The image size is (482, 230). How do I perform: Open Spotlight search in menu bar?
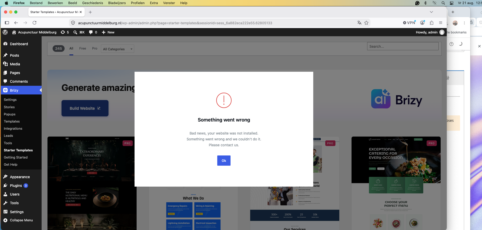pos(443,3)
